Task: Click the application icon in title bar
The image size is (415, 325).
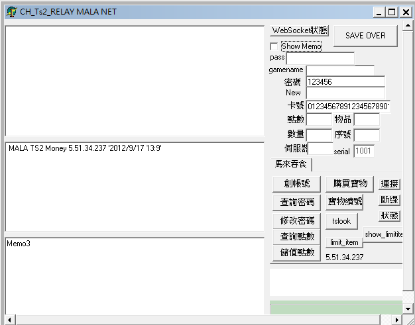Action: point(11,12)
